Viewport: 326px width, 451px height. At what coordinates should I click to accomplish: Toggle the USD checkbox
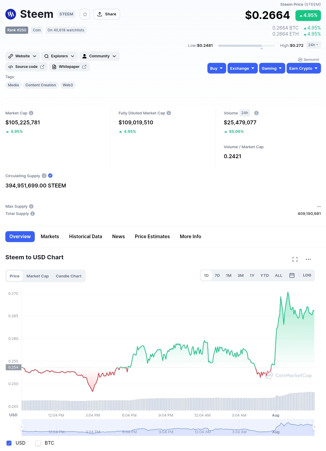pyautogui.click(x=9, y=443)
